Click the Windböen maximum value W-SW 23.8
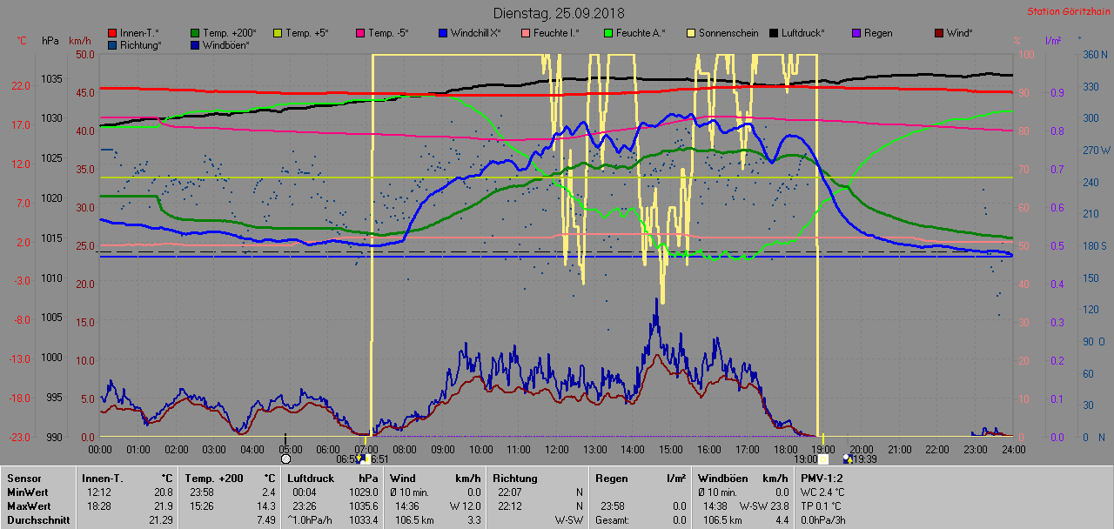The width and height of the screenshot is (1114, 529). tap(764, 506)
